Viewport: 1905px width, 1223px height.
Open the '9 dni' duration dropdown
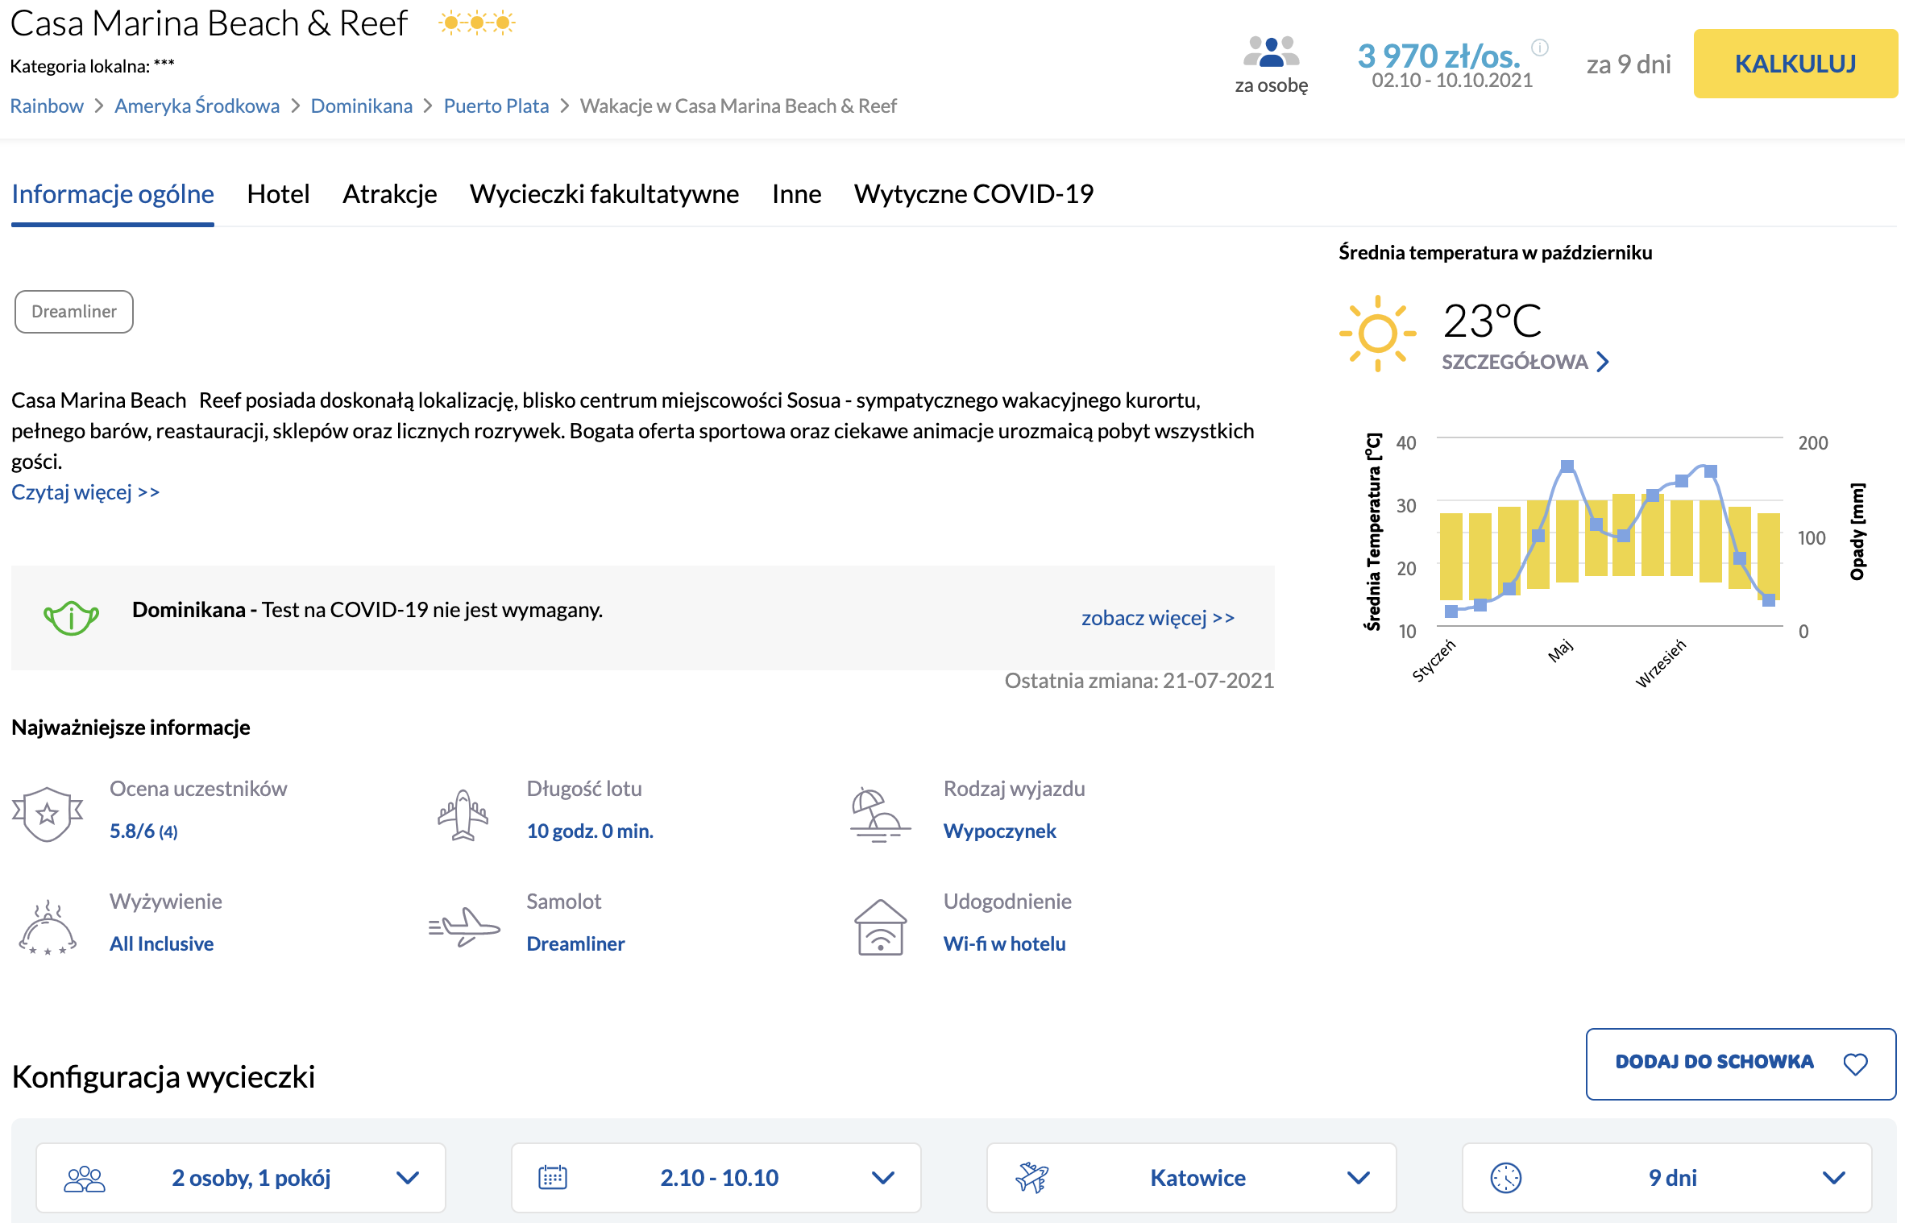[x=1667, y=1178]
